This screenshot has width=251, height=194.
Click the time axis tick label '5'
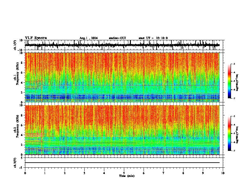pyautogui.click(x=124, y=173)
